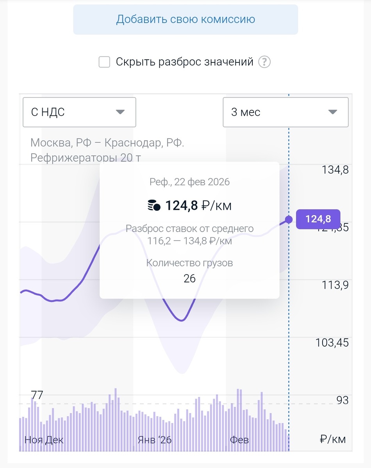Click the Добавить свою комиссию button
371x468 pixels.
point(185,19)
